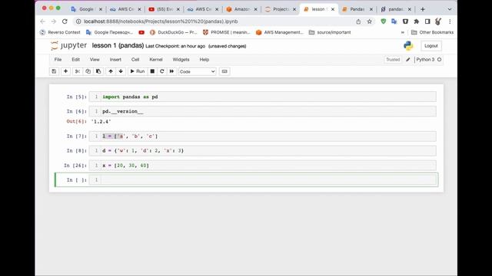Open the Widgets menu
The width and height of the screenshot is (492, 276).
tap(181, 60)
